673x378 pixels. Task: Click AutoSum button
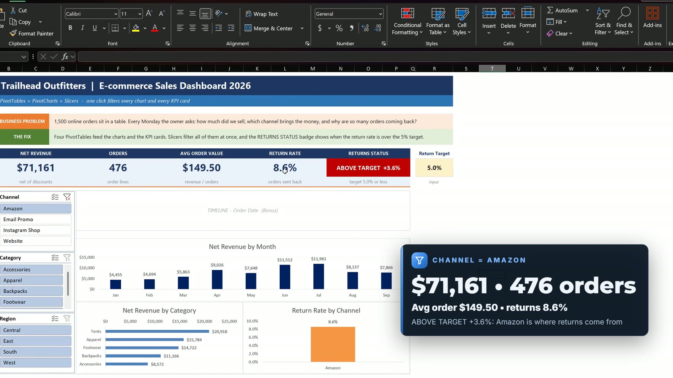(x=562, y=10)
